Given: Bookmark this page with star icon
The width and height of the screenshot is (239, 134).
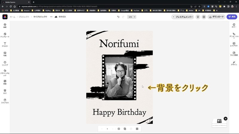Looking at the screenshot, I should [199, 6].
